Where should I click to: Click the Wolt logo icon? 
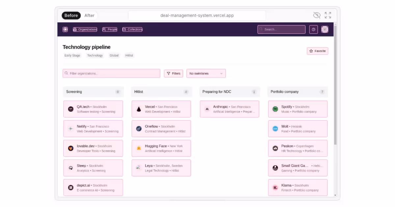coord(275,129)
